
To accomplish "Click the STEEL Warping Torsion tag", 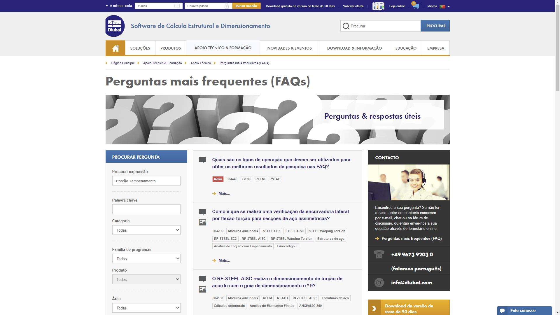I will click(327, 231).
